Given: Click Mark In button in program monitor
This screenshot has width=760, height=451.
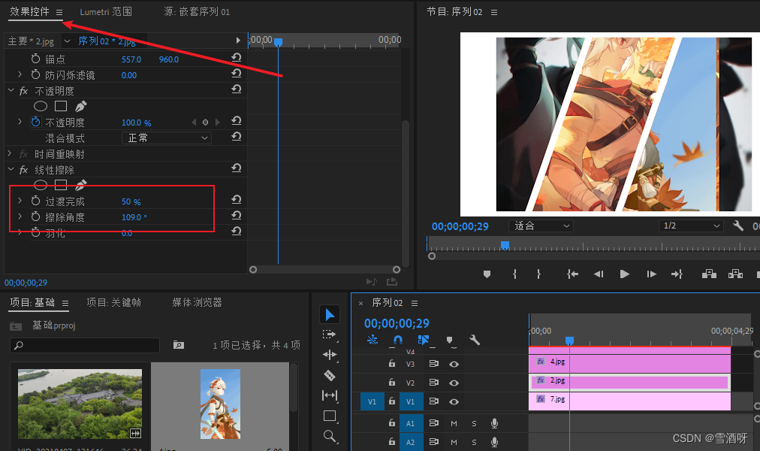Looking at the screenshot, I should 514,274.
